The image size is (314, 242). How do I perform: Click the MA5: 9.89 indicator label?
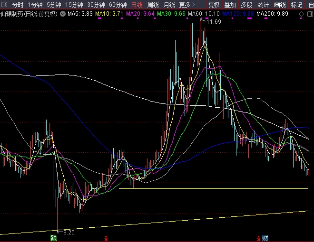tap(80, 14)
